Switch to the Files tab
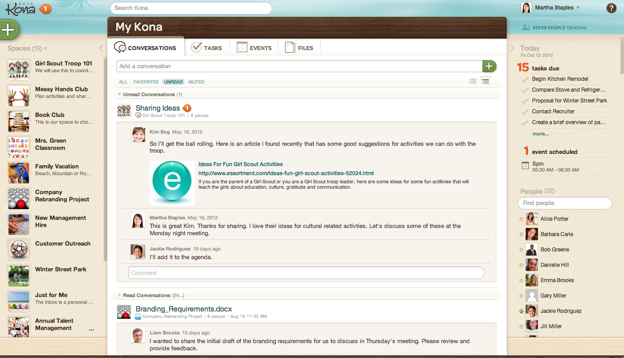Image resolution: width=624 pixels, height=358 pixels. coord(299,47)
